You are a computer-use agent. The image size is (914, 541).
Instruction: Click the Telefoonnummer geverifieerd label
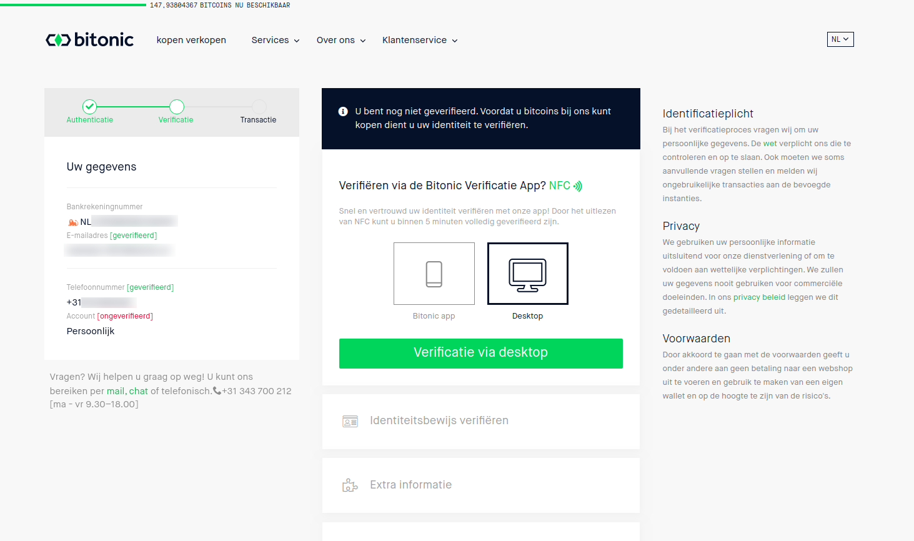point(120,287)
